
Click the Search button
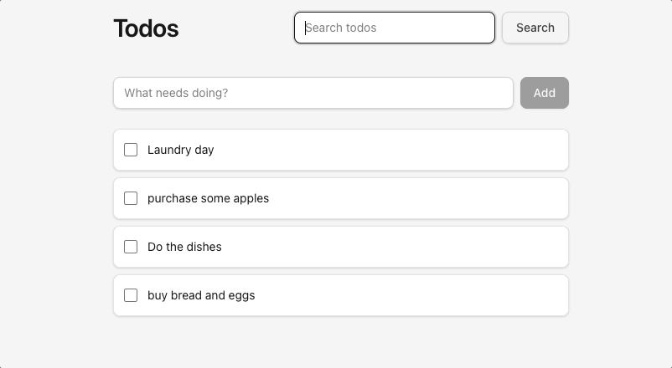pyautogui.click(x=535, y=28)
